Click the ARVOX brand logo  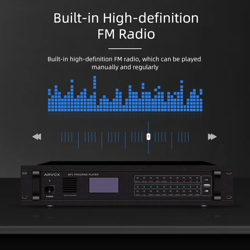point(52,175)
